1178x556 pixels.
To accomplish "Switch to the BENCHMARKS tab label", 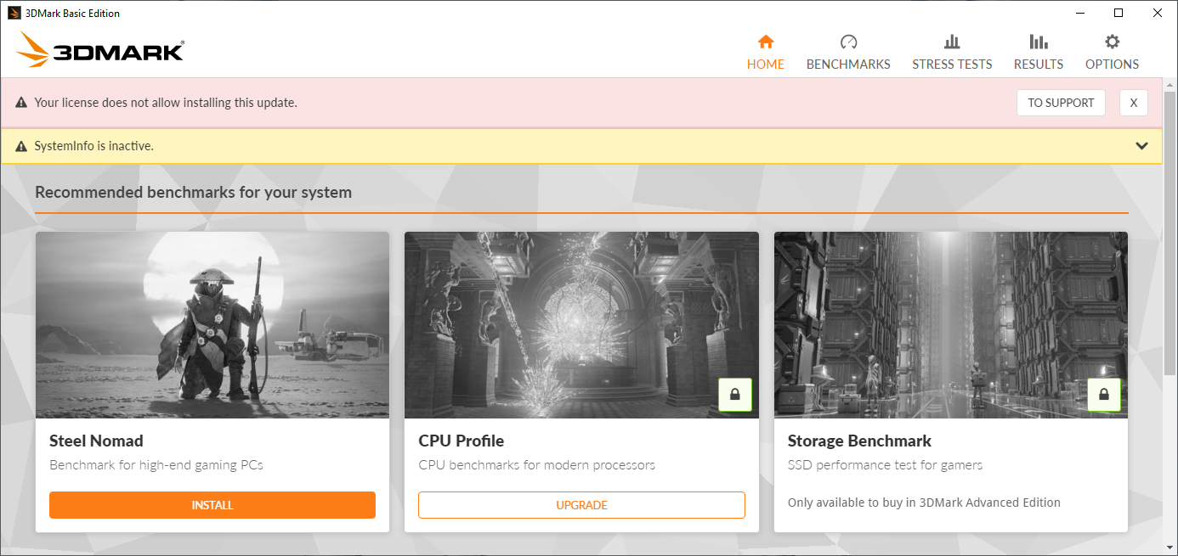I will [x=848, y=65].
